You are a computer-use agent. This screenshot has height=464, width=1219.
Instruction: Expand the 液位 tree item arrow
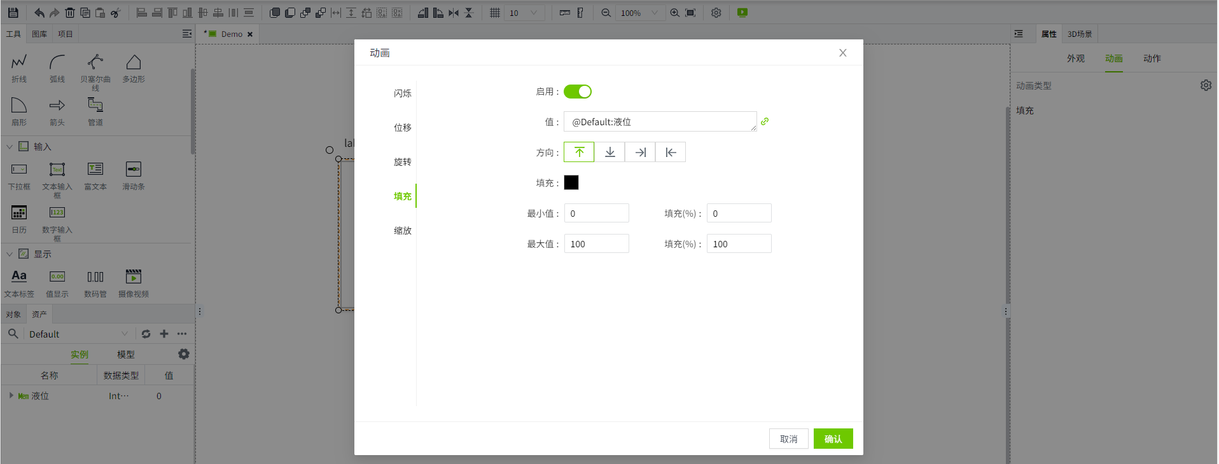tap(11, 395)
